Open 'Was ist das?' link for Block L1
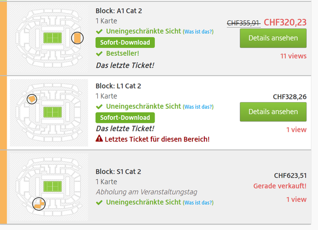Viewport: 318px width, 230px height. 198,107
